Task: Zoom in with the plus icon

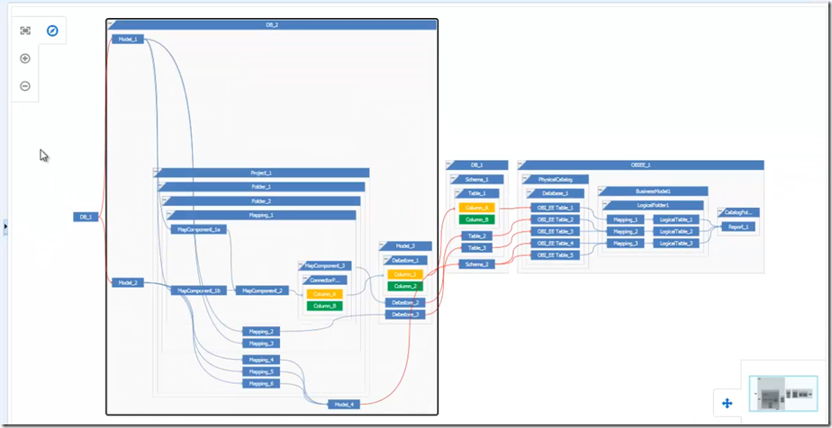Action: pos(25,58)
